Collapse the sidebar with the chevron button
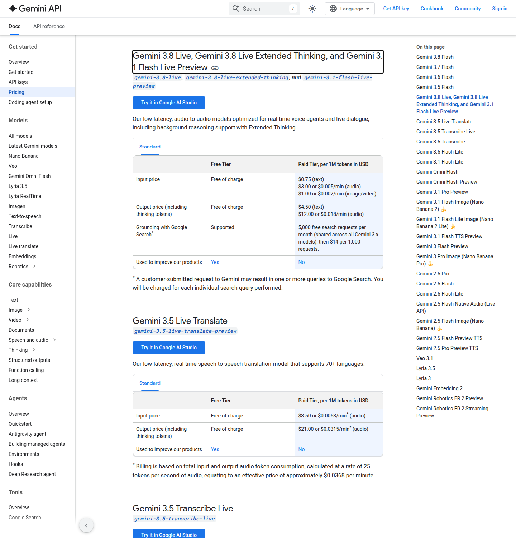This screenshot has width=516, height=538. pos(86,526)
